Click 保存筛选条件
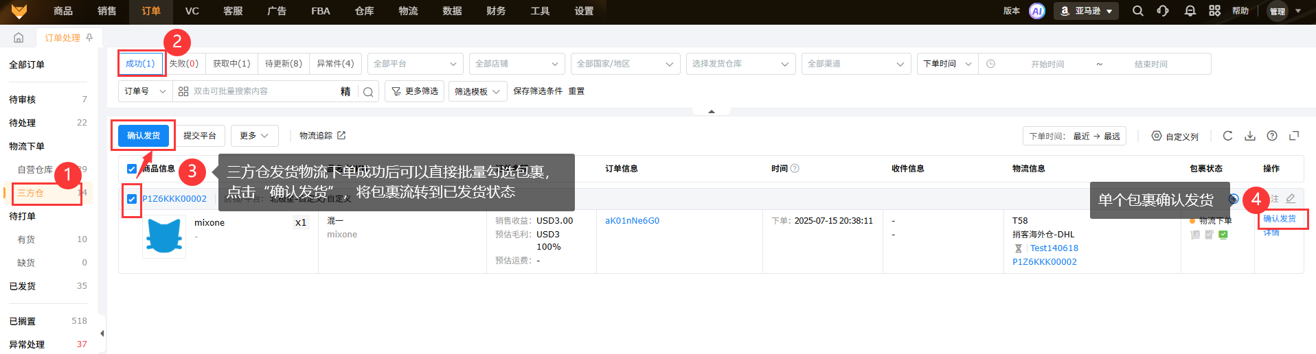This screenshot has width=1316, height=354. pyautogui.click(x=538, y=91)
